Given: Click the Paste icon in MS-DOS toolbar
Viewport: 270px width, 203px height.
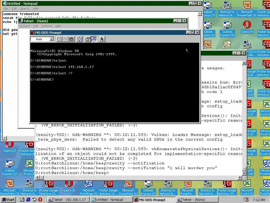Looking at the screenshot, I should click(71, 39).
